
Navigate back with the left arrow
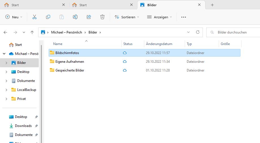click(5, 32)
